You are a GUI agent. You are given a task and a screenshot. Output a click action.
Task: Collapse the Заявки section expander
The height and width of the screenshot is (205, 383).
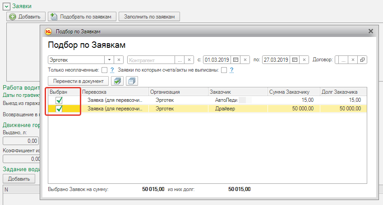[x=7, y=7]
